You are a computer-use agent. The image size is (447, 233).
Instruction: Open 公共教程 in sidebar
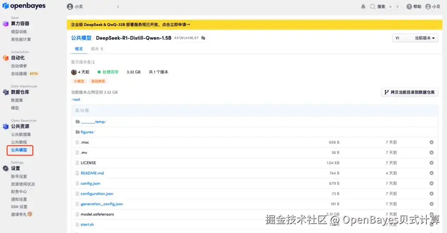[19, 142]
